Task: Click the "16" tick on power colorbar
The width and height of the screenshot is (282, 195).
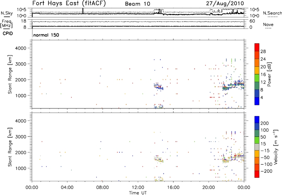Action: (263, 75)
